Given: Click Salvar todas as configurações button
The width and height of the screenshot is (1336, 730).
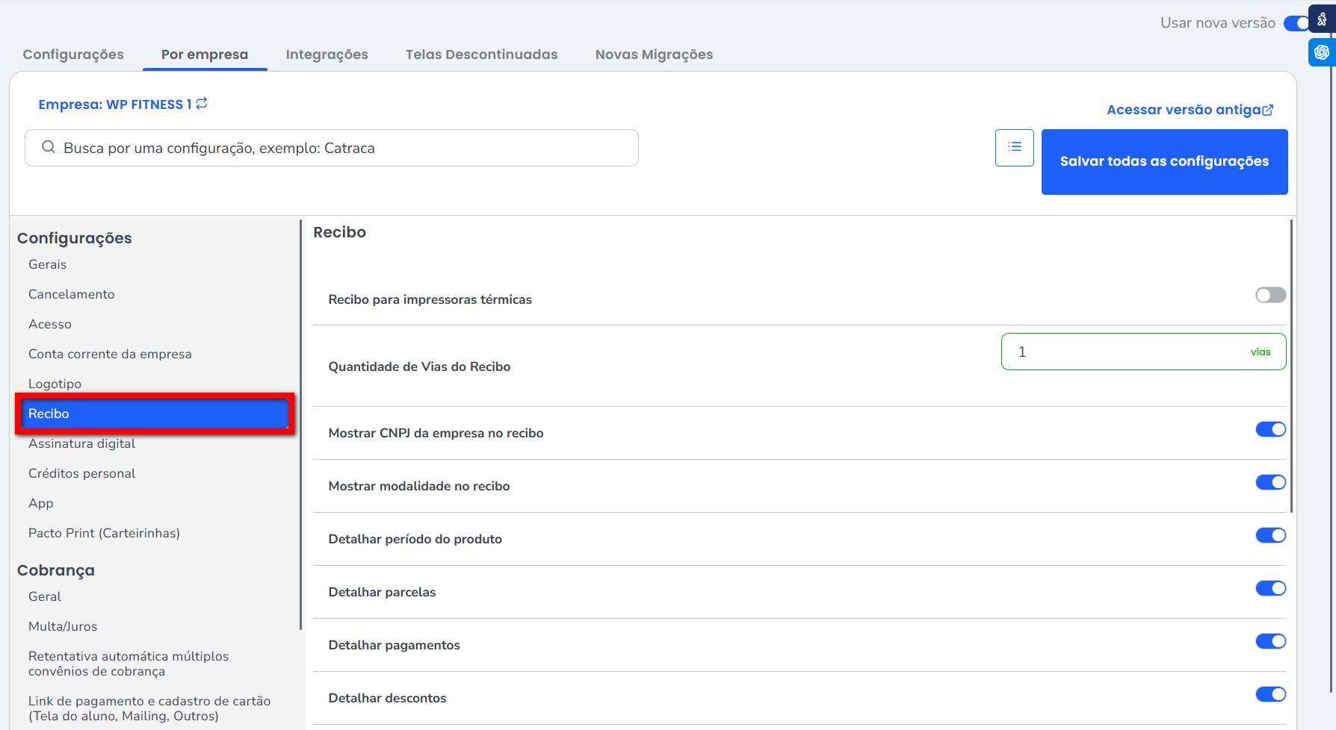Looking at the screenshot, I should (1164, 161).
